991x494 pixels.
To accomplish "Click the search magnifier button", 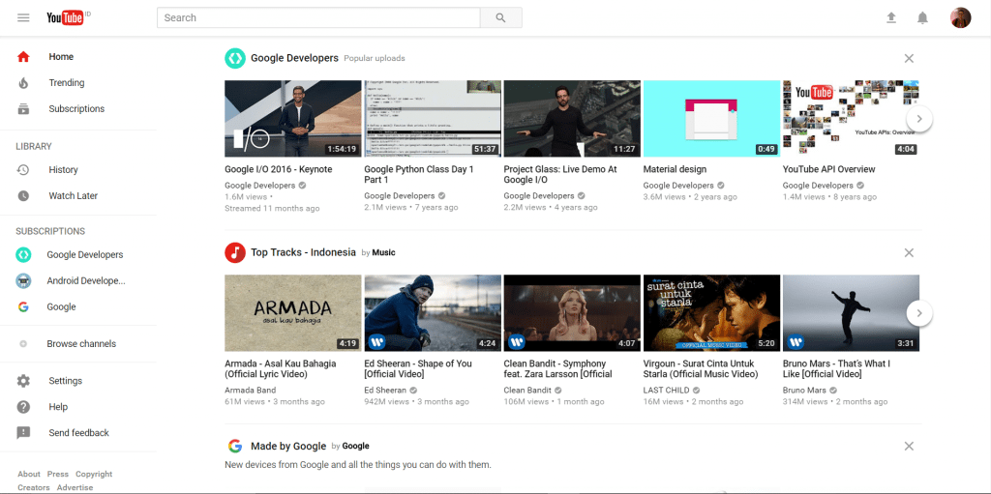I will 501,17.
